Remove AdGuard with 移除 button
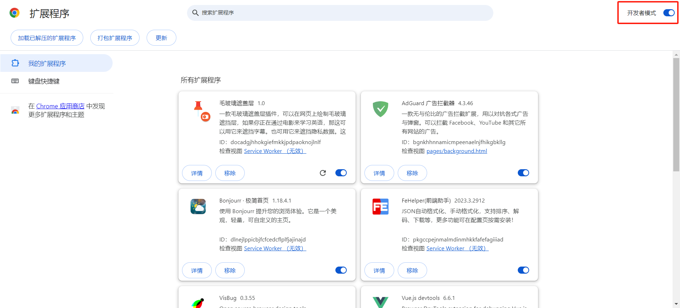 click(x=412, y=173)
